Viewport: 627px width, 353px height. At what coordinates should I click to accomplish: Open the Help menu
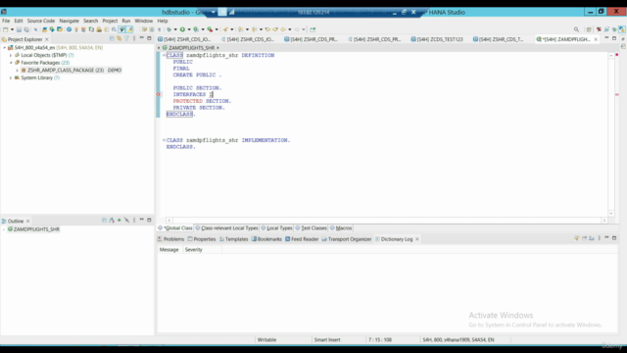coord(163,21)
